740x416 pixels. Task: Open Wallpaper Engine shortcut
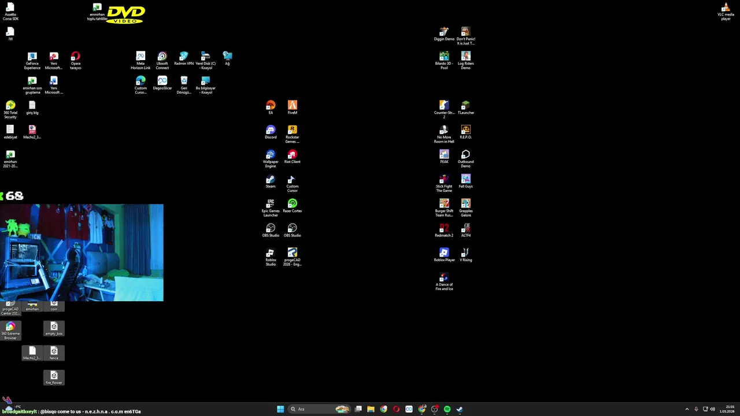(x=271, y=159)
